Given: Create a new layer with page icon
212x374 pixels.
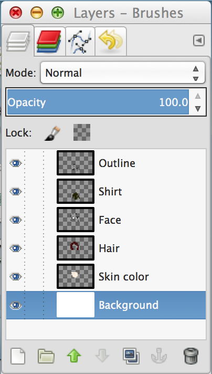Looking at the screenshot, I should click(18, 356).
